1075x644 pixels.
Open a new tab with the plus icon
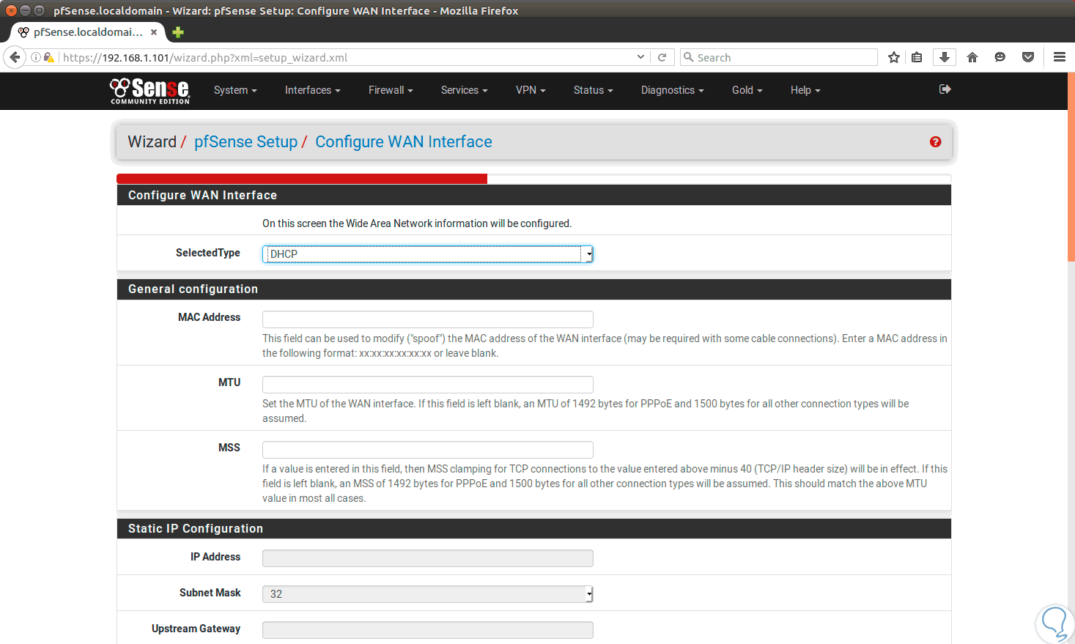[x=178, y=32]
